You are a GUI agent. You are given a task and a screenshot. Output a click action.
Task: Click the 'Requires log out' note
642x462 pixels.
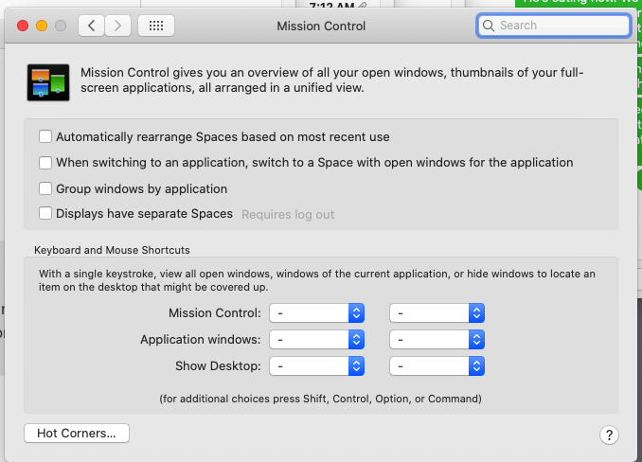click(x=288, y=214)
